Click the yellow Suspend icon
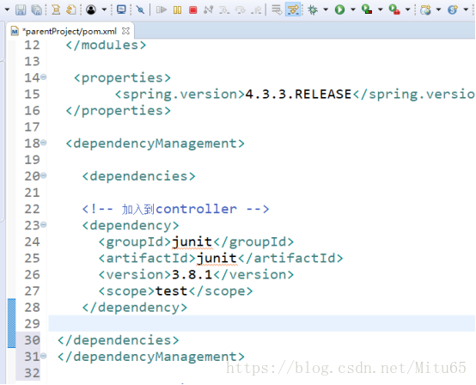Screen dimensions: 476x385 177,9
